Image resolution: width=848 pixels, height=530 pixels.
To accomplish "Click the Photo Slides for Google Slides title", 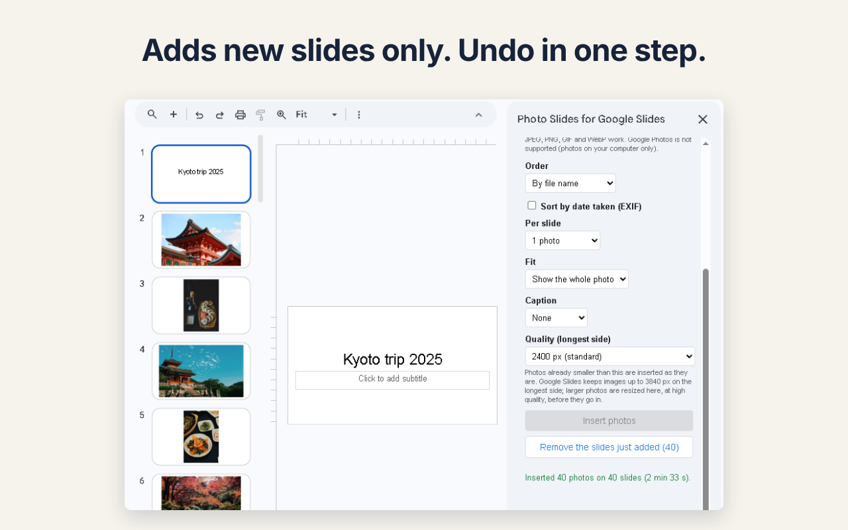I will coord(591,119).
